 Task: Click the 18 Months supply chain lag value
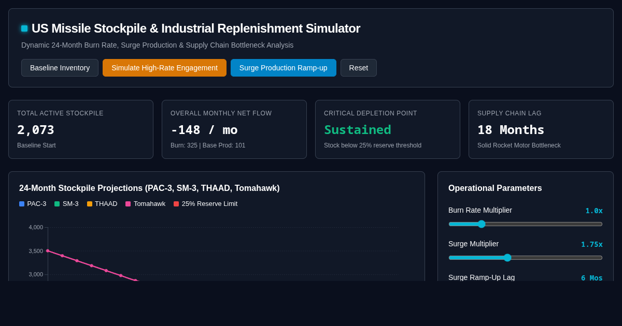(x=511, y=130)
